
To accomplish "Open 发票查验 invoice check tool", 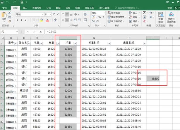I will (160, 17).
